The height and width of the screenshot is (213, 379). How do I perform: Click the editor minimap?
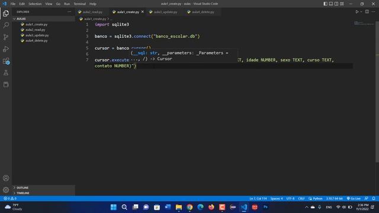click(364, 24)
